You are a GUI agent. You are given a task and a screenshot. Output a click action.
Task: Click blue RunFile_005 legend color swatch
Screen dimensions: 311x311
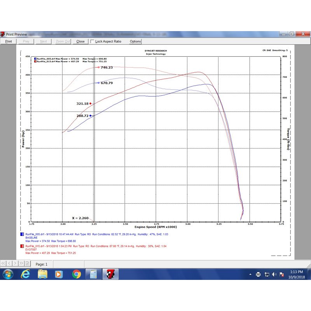tap(22, 234)
